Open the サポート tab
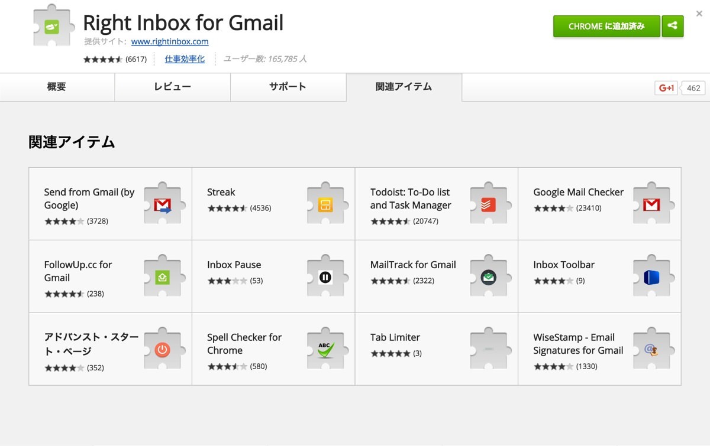Image resolution: width=710 pixels, height=446 pixels. click(288, 87)
